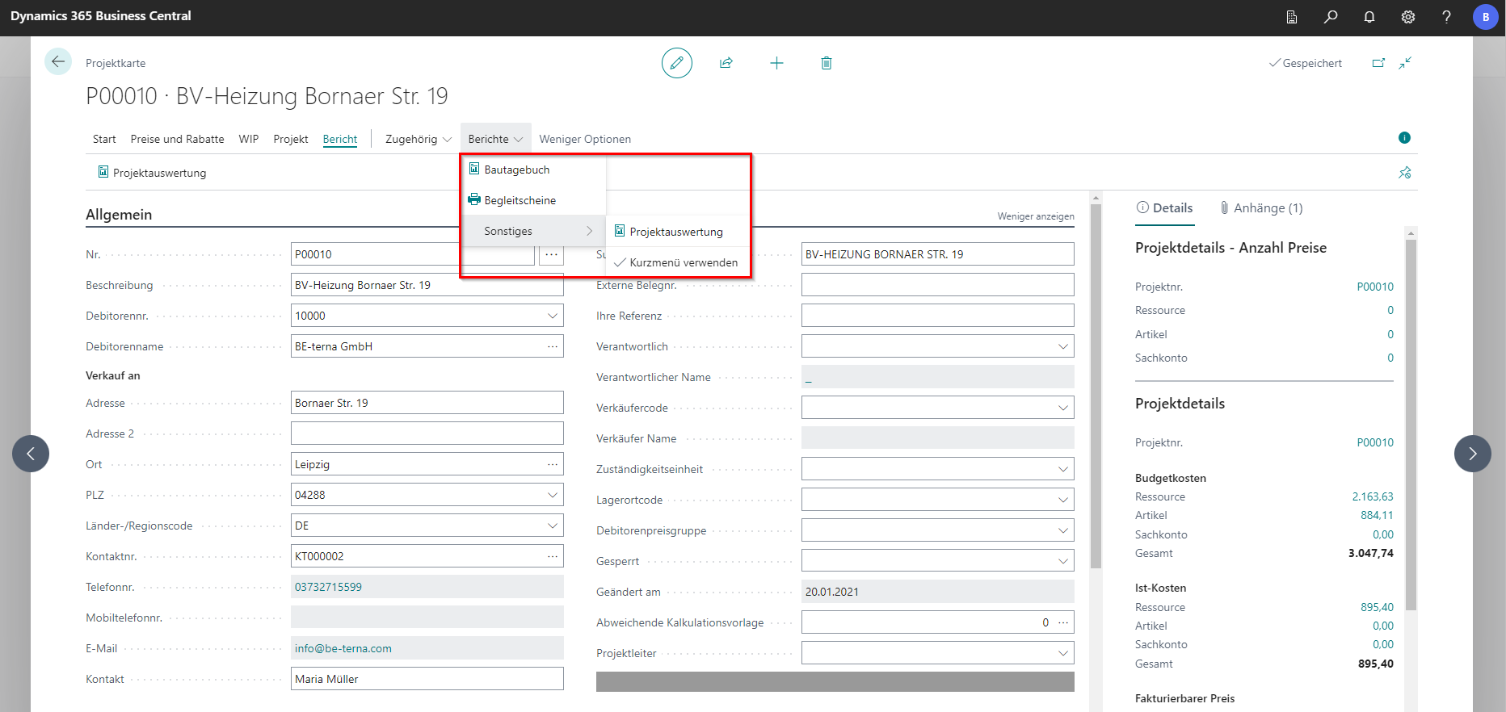
Task: Expand the PLZ dropdown arrow
Action: pyautogui.click(x=553, y=495)
